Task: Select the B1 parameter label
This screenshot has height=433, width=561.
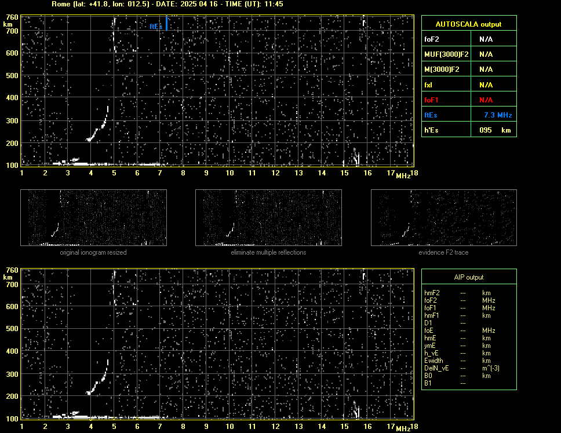Action: coord(428,383)
